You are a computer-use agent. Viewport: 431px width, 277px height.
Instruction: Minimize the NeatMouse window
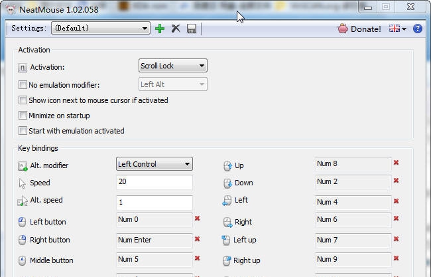point(368,7)
